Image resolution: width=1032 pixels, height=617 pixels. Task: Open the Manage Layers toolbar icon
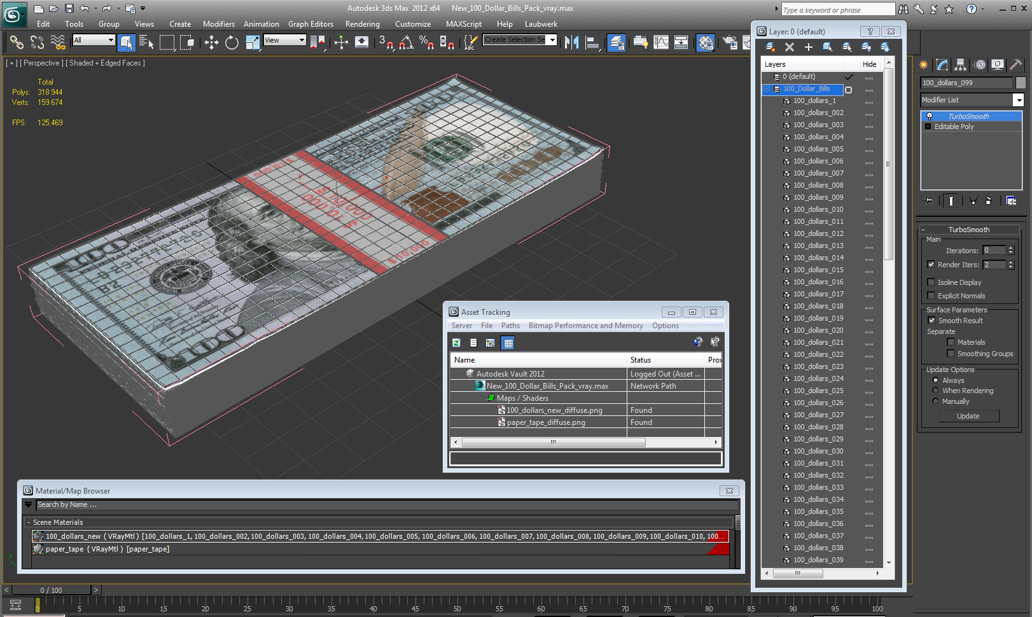616,43
